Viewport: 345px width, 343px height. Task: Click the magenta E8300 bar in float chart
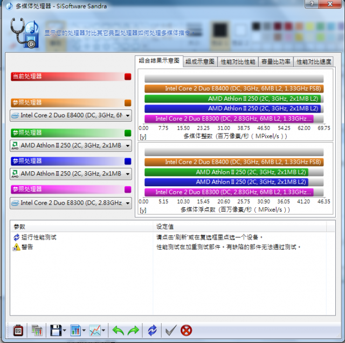tap(229, 192)
